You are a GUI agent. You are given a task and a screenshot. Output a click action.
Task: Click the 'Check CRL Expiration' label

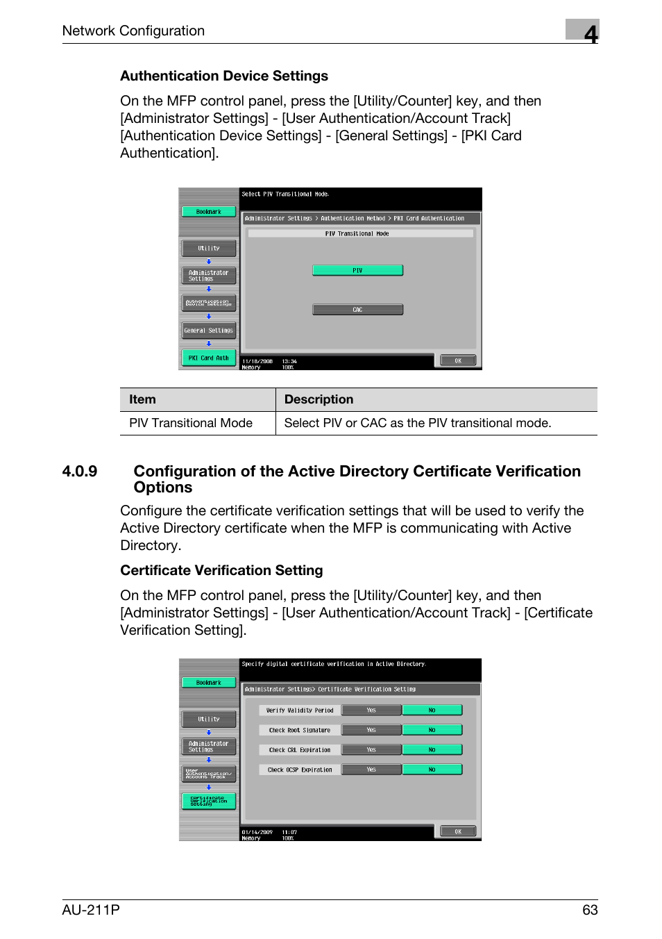(x=300, y=749)
